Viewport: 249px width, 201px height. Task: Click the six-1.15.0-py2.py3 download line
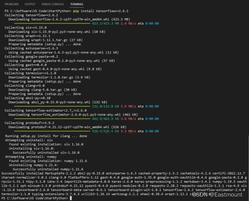point(57,32)
